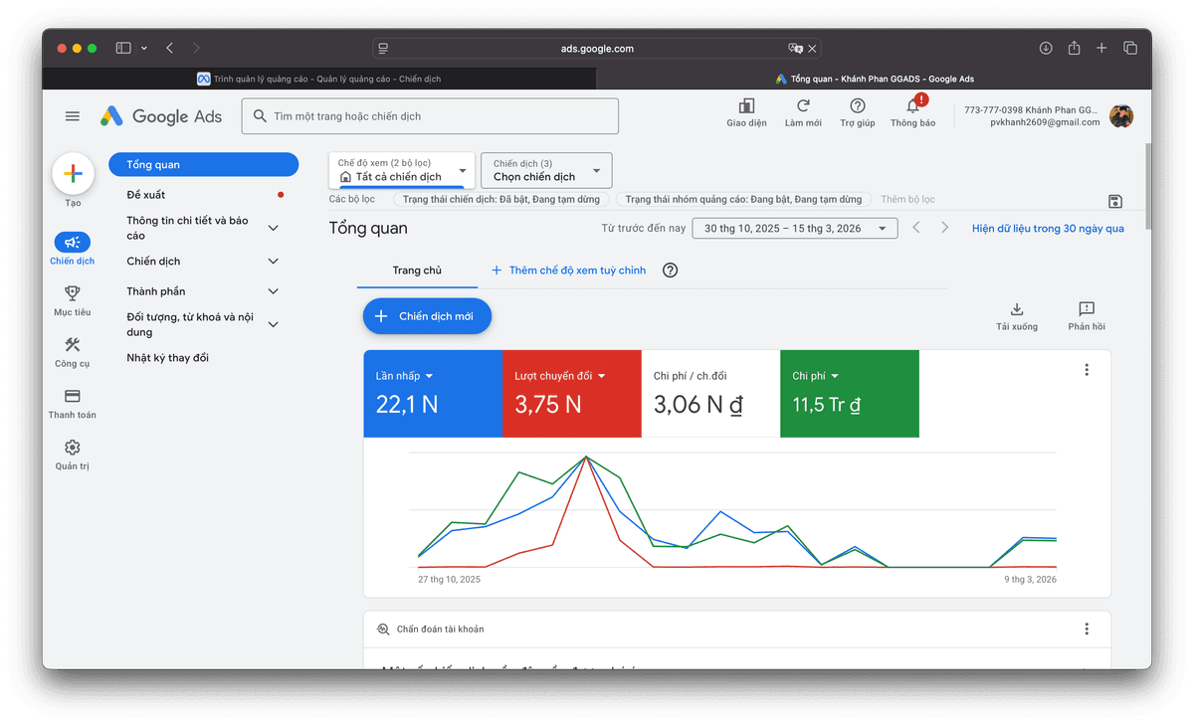Select the Trang chủ tab
The width and height of the screenshot is (1194, 725).
pyautogui.click(x=417, y=271)
